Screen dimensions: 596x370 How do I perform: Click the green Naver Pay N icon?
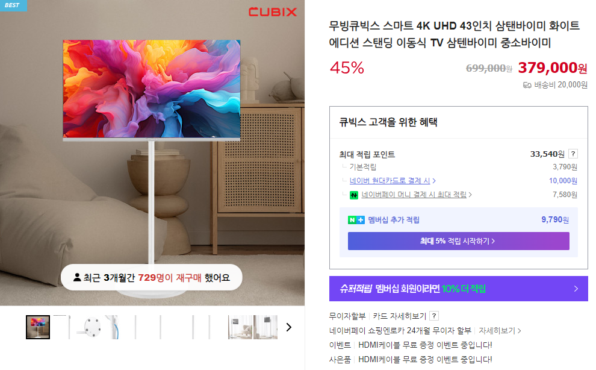(354, 195)
